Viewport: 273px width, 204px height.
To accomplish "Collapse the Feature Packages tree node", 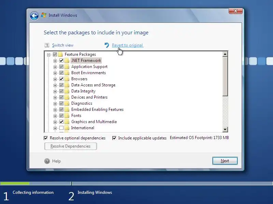I will pos(48,55).
